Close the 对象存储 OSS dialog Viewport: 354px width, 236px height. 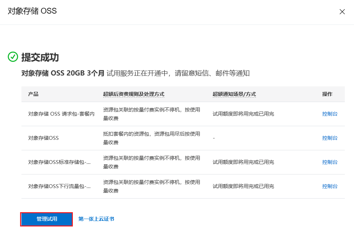pyautogui.click(x=342, y=12)
